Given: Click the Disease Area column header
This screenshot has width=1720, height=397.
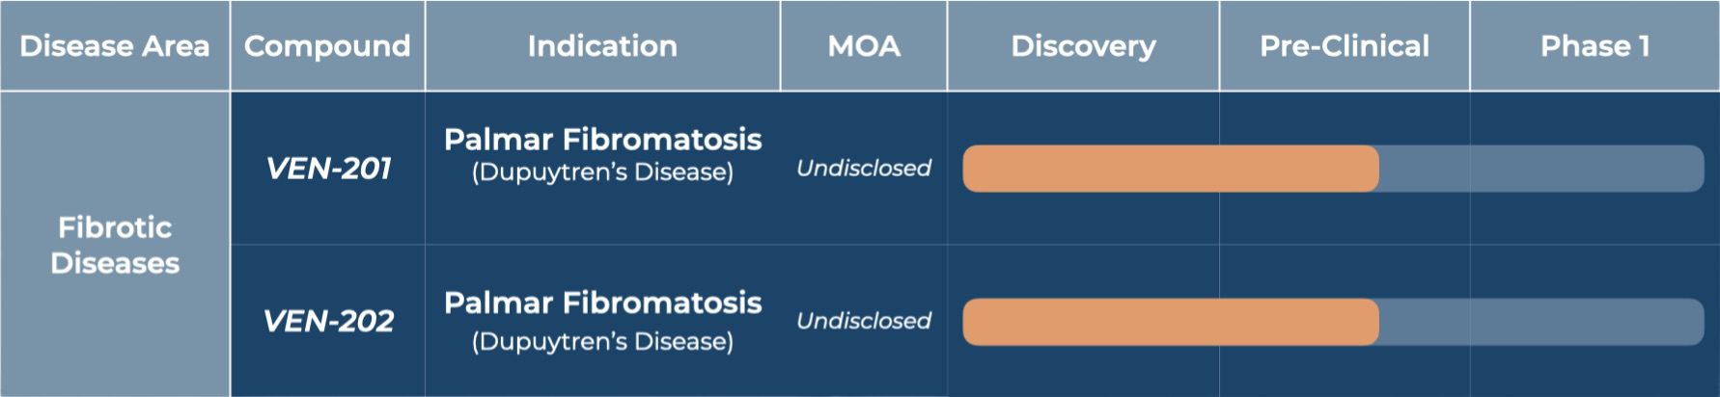Looking at the screenshot, I should coord(114,46).
